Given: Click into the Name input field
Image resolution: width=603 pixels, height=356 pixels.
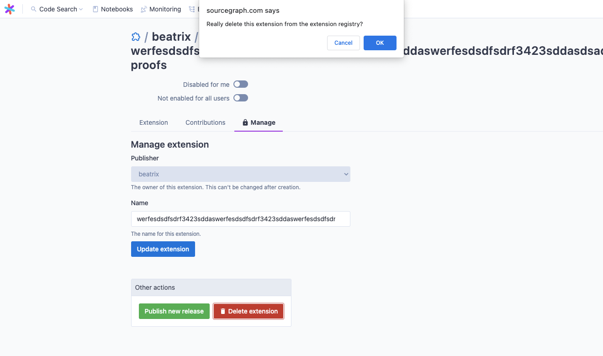Looking at the screenshot, I should [x=241, y=219].
